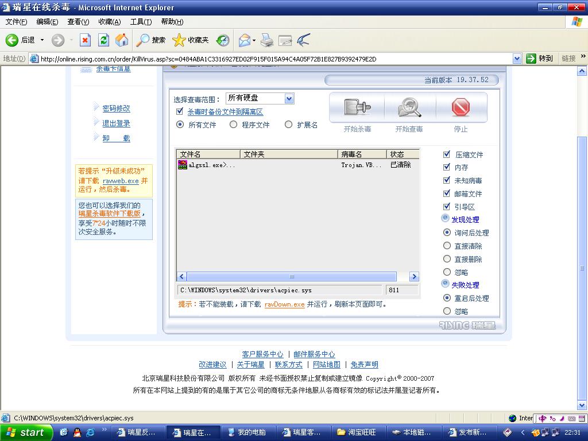
Task: Open the 选择查毒范围 所有硬盘 dropdown
Action: (289, 99)
